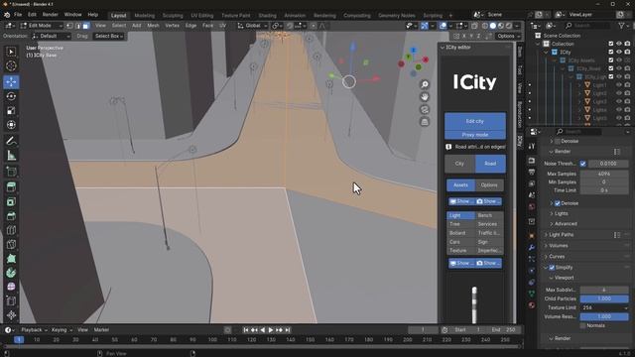Play the animation in timeline
635x357 pixels.
271,330
